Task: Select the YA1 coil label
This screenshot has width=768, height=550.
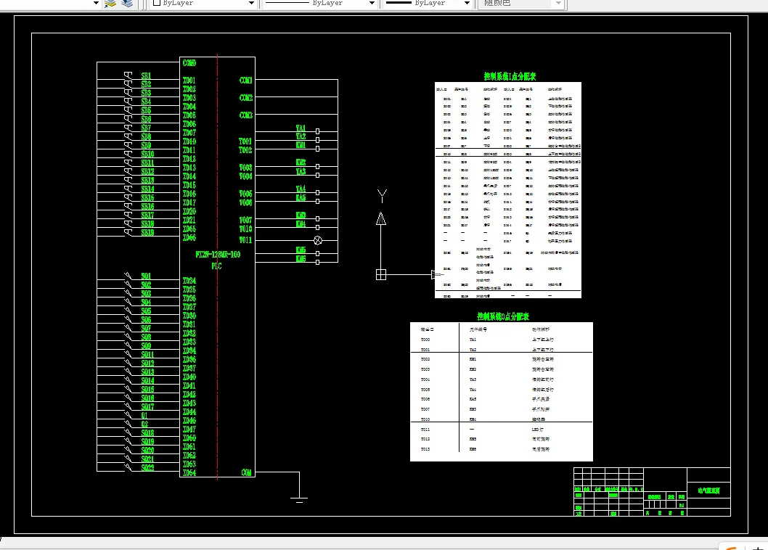Action: (301, 128)
